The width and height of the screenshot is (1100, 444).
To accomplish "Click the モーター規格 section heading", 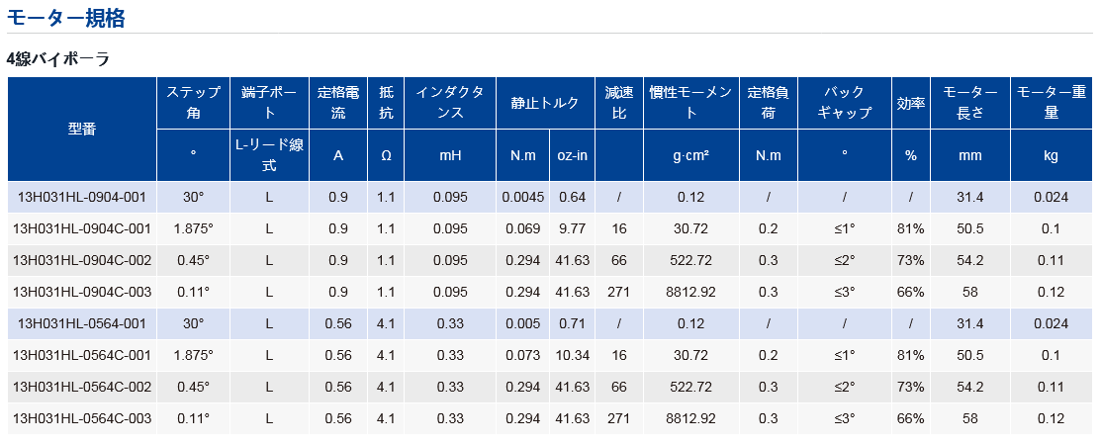I will [x=65, y=18].
